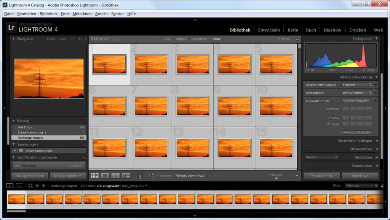The image size is (390, 220).
Task: Select the loupe view icon
Action: (x=105, y=176)
